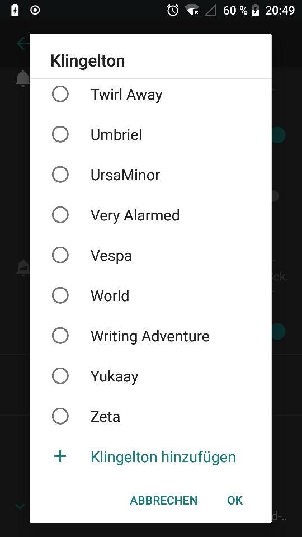Tap the dimmed bell icon behind the dialog
Viewport: 302px width, 537px height.
click(x=22, y=78)
